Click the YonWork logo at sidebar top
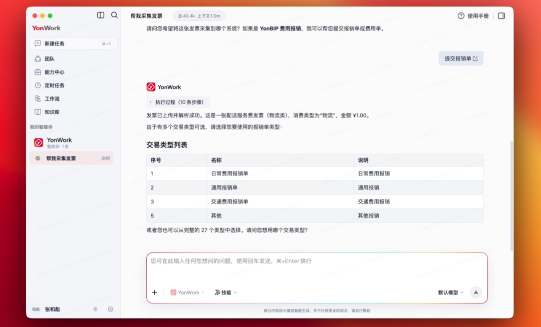This screenshot has width=541, height=327. pos(46,28)
